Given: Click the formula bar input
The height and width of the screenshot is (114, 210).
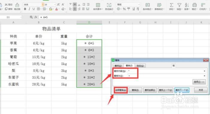Looking at the screenshot, I should coord(124,17).
